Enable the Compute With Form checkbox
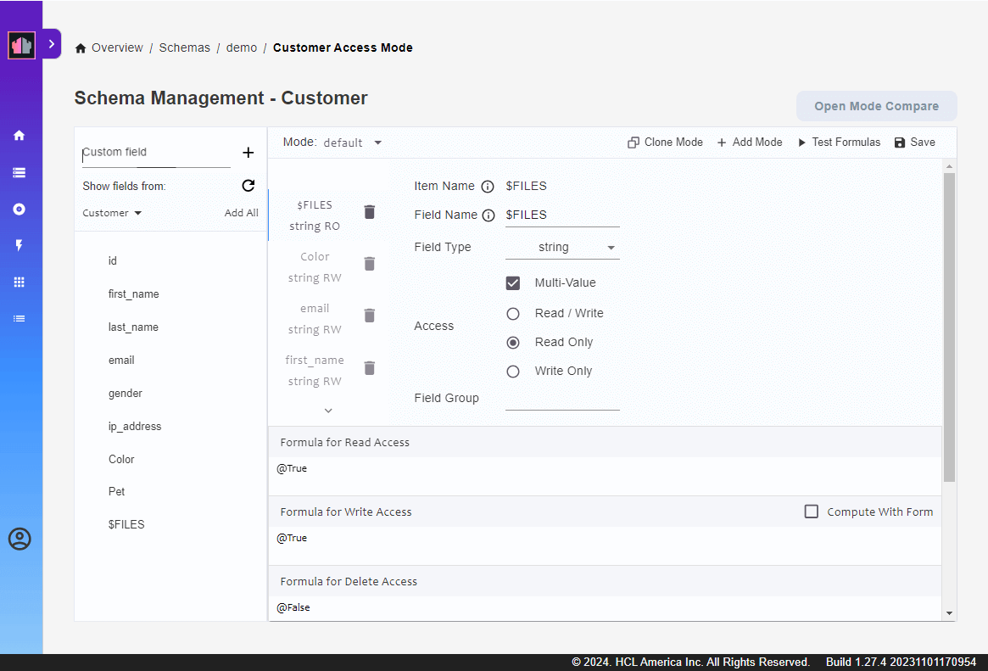The height and width of the screenshot is (671, 988). pos(812,512)
